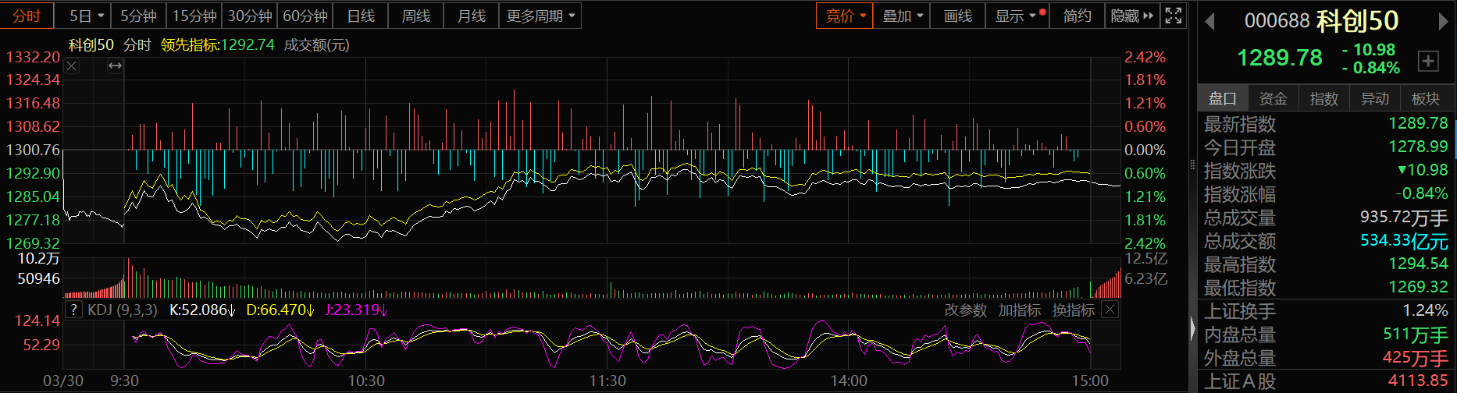Add 科创50 to watchlist with plus icon
Viewport: 1457px width, 393px height.
[x=1428, y=61]
